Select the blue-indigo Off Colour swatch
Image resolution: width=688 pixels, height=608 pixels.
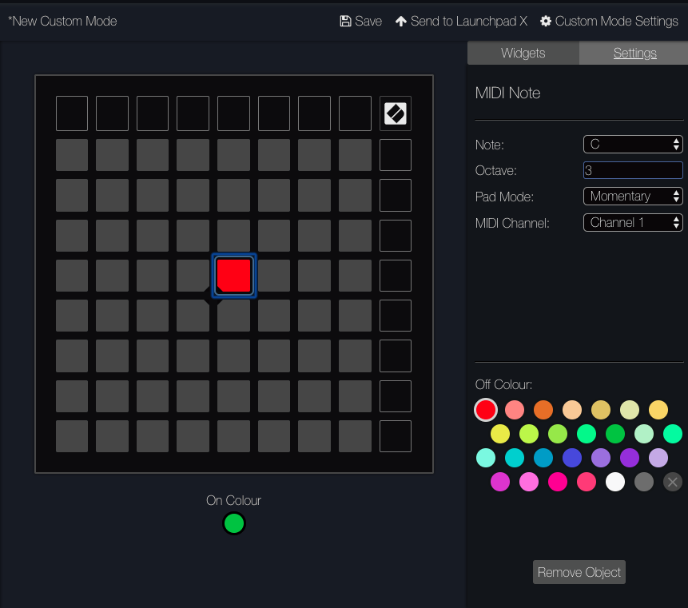pos(571,458)
